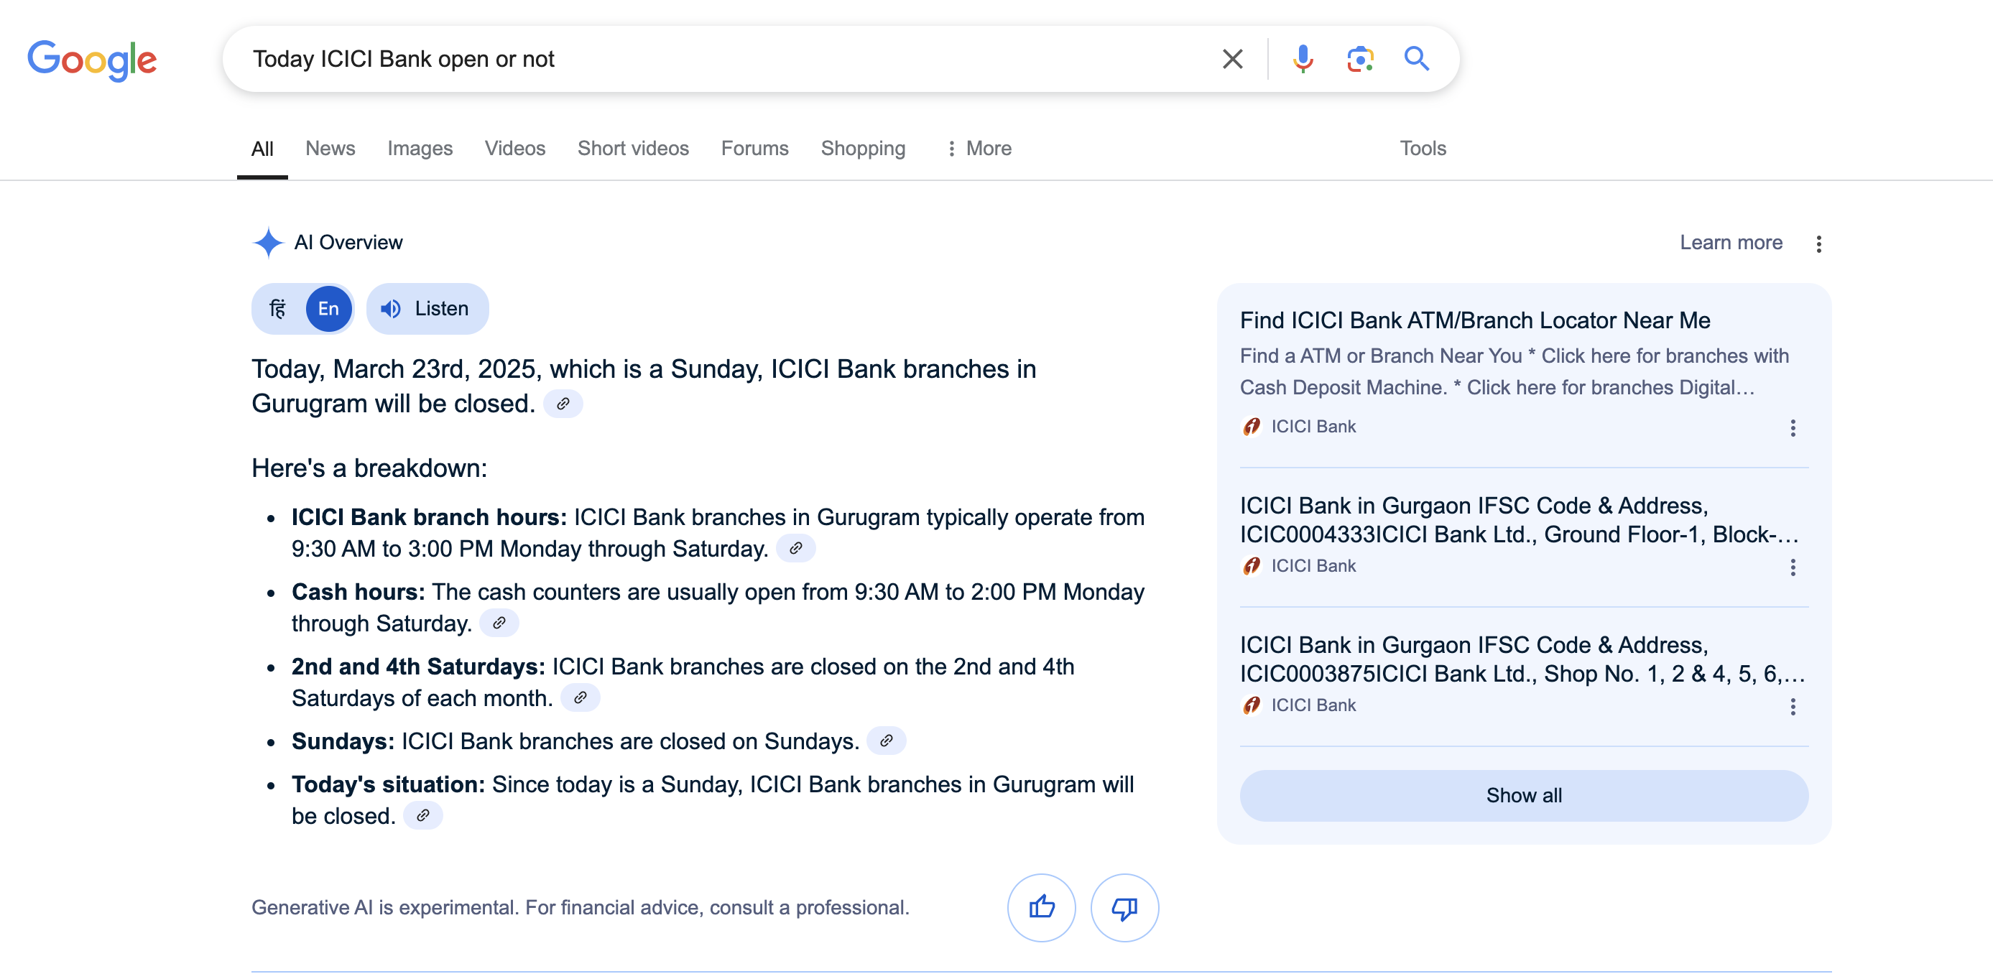The height and width of the screenshot is (974, 1993).
Task: Switch AI Overview language to Hindi
Action: (x=278, y=309)
